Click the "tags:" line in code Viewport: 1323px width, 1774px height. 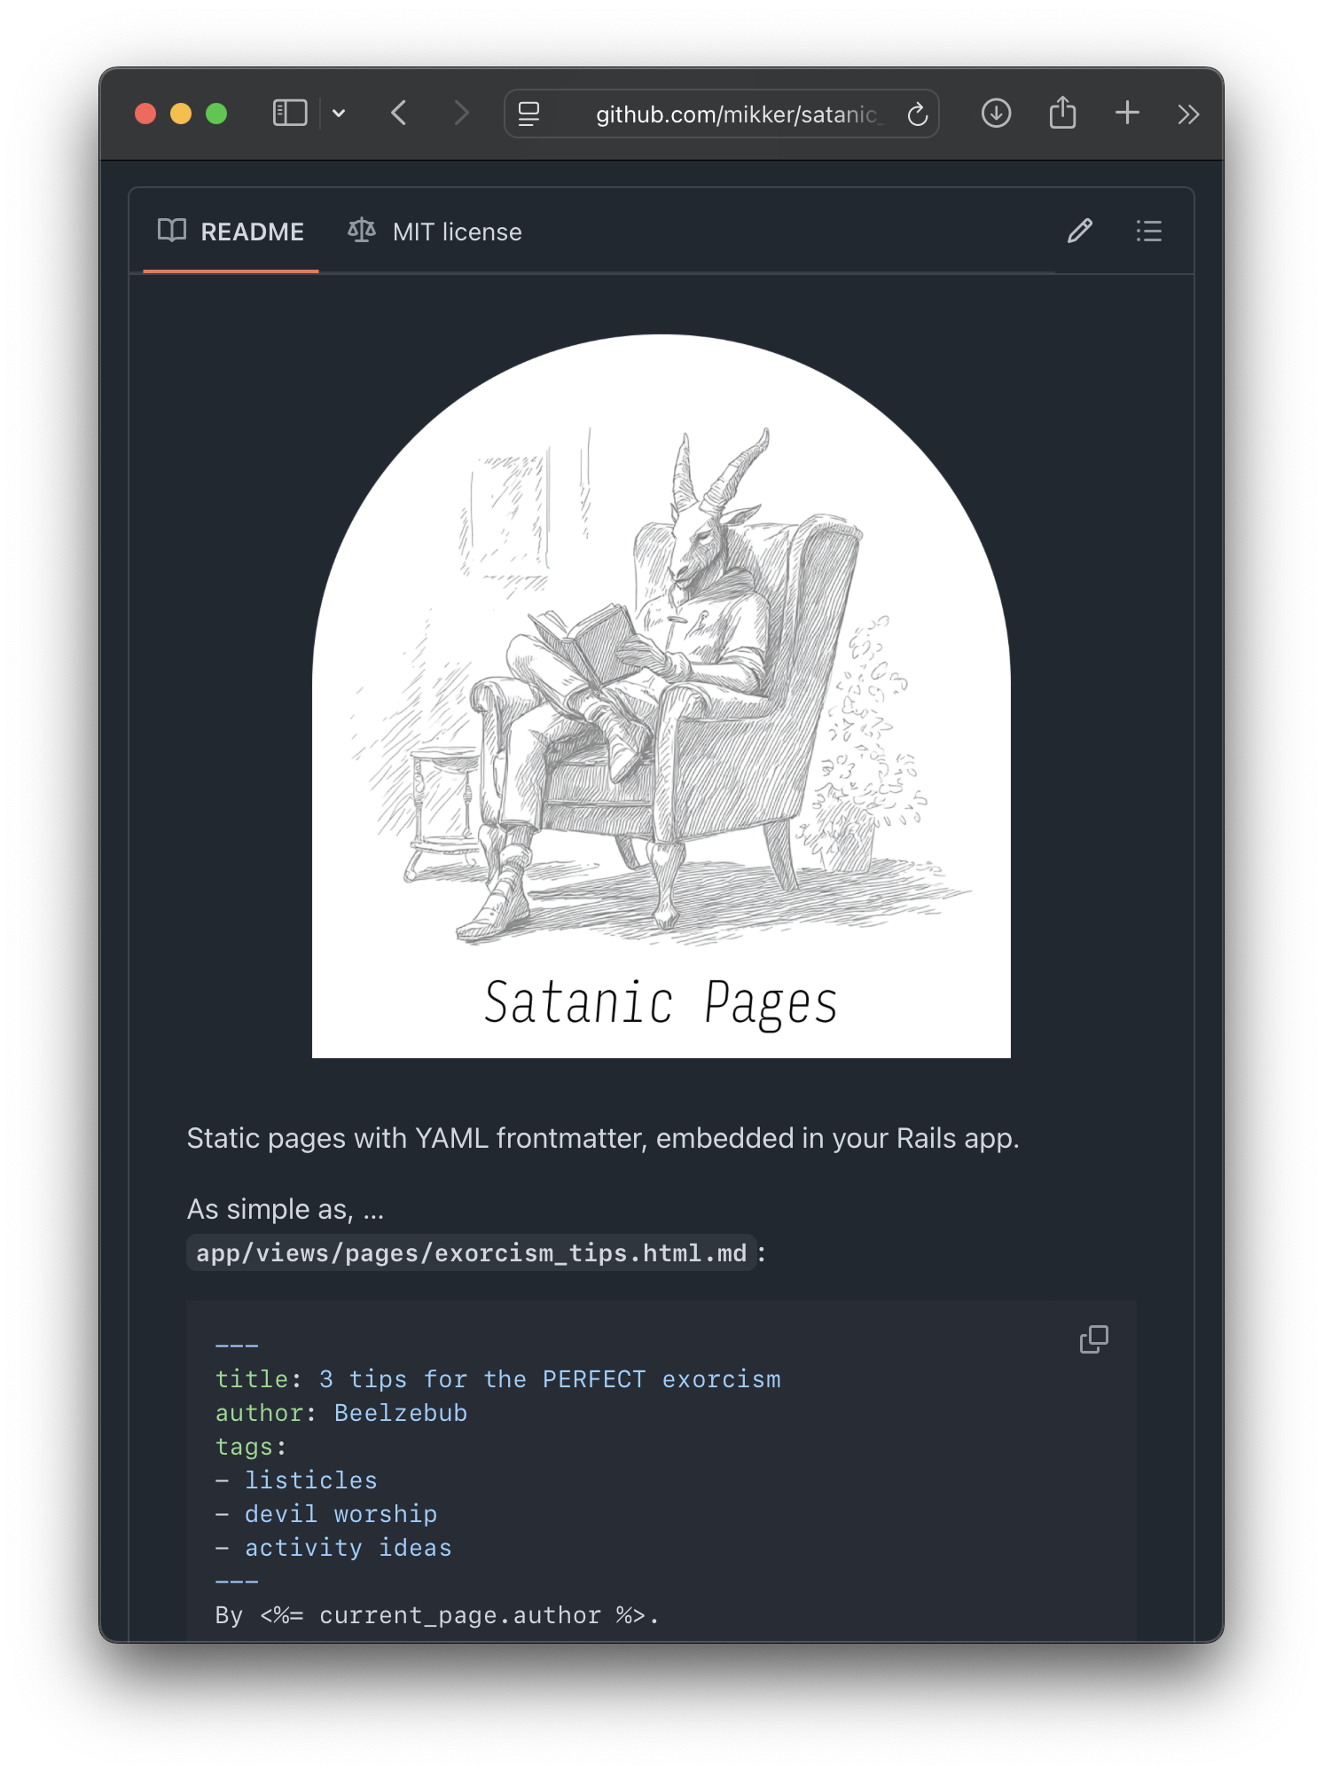coord(251,1447)
